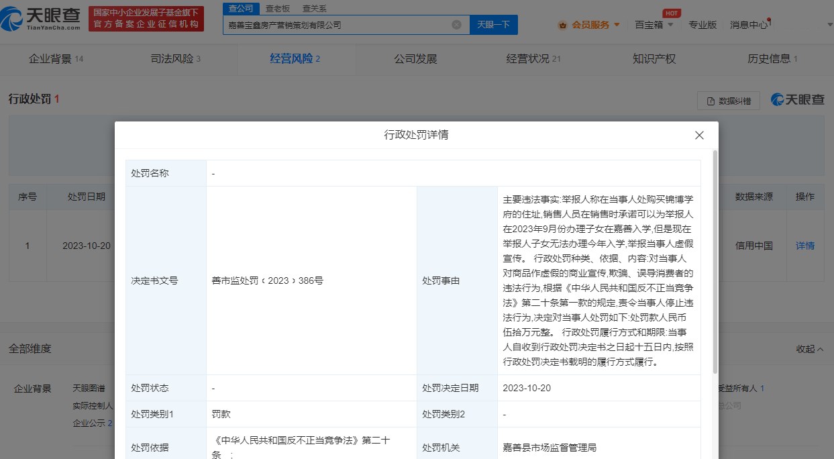This screenshot has height=459, width=834.
Task: Select the 查关系 search tab
Action: coord(314,9)
